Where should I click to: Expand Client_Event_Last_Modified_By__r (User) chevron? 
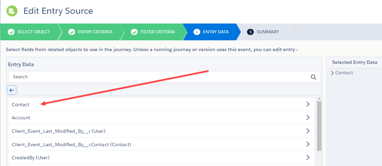[x=308, y=131]
